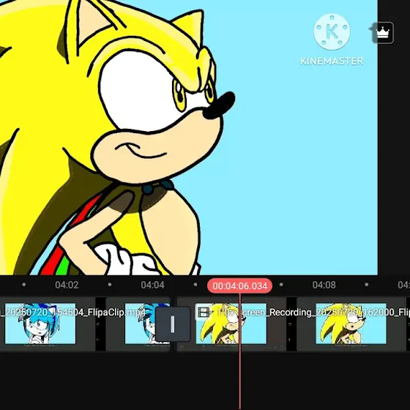Click the video preview of yellow hedgehog
Image resolution: width=410 pixels, height=410 pixels.
coord(189,138)
